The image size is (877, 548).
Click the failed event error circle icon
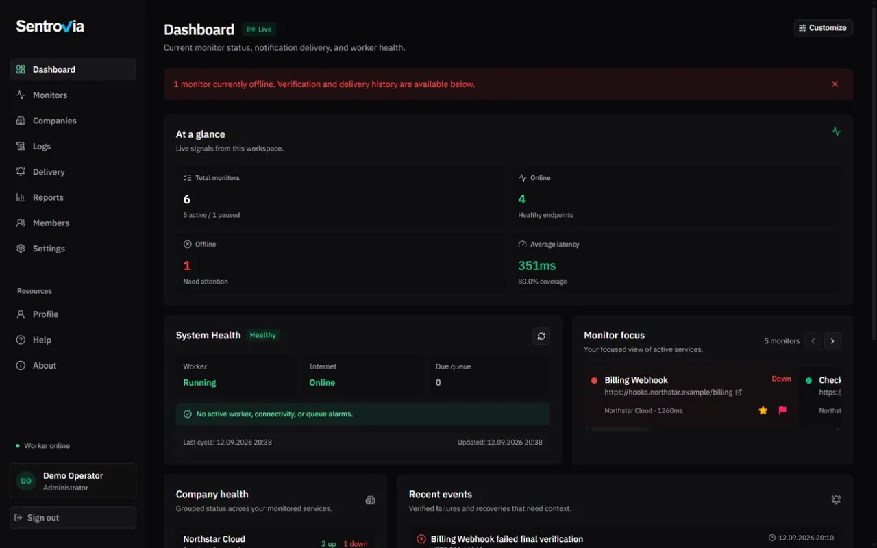click(x=421, y=539)
